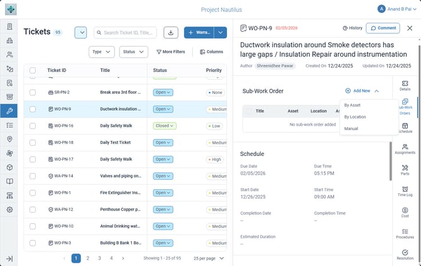This screenshot has width=421, height=266.
Task: Click Add New sub-work order
Action: [x=358, y=91]
